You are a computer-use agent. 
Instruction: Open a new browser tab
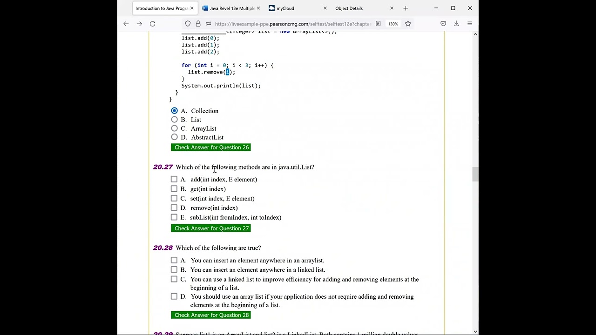coord(406,8)
